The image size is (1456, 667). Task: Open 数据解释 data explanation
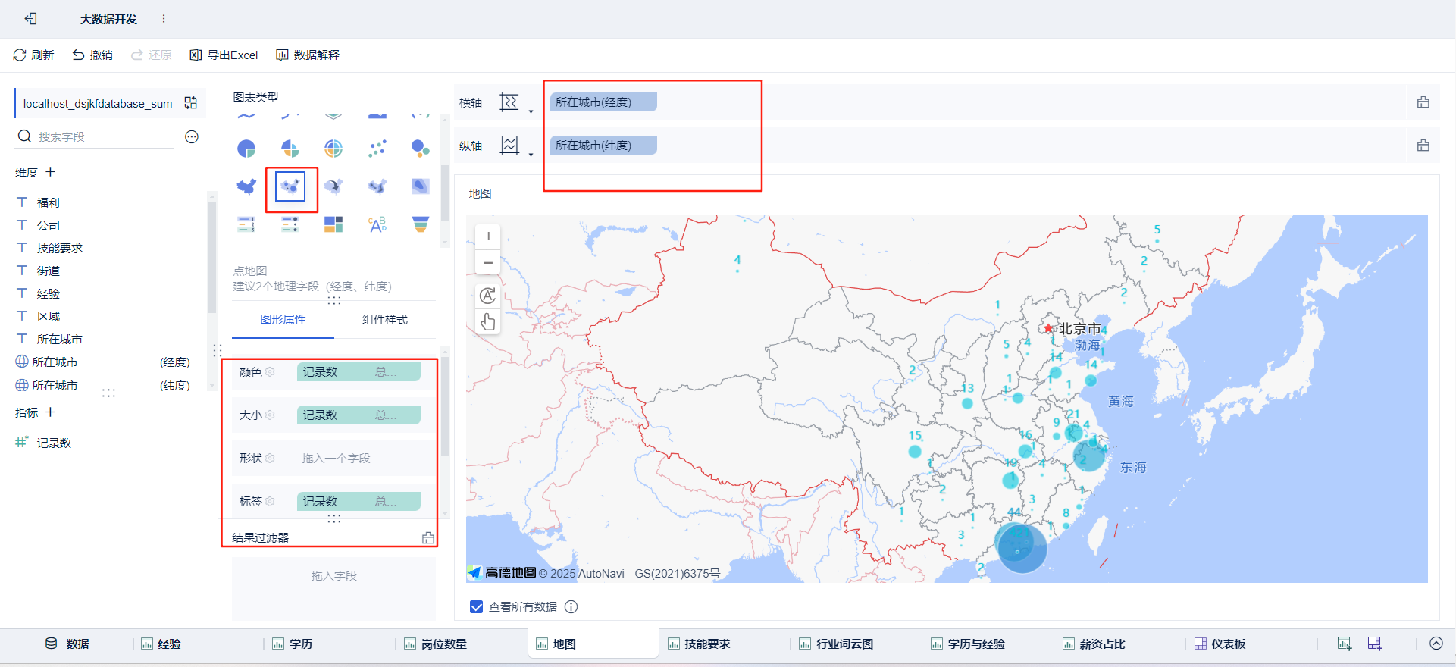tap(308, 55)
